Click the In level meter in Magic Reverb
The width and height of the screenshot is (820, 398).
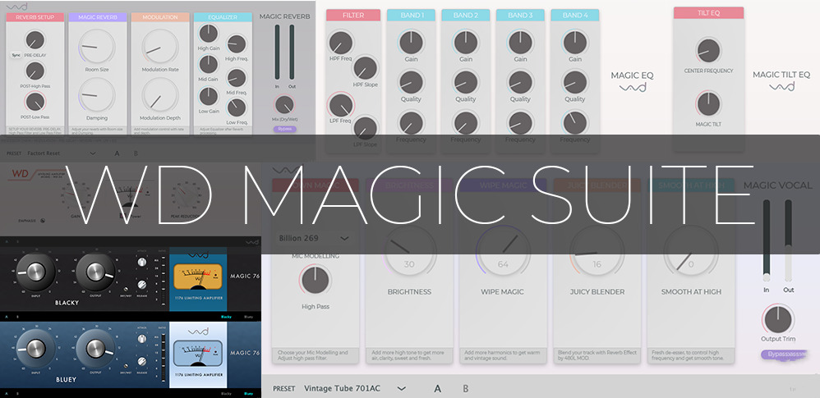coord(278,53)
